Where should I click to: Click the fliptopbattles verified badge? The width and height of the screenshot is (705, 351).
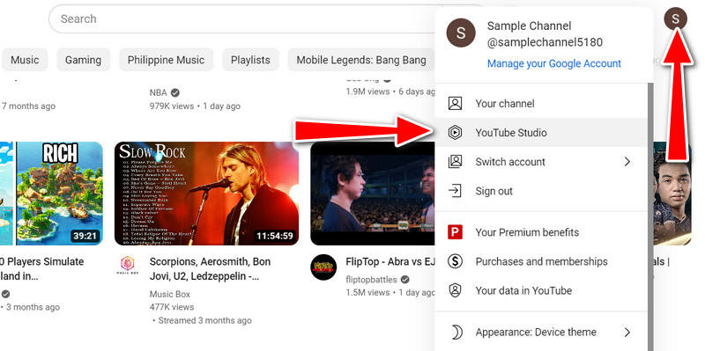tap(404, 280)
